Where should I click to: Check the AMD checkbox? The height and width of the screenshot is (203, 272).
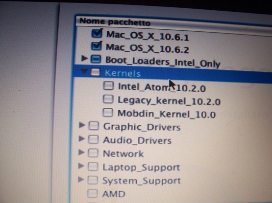click(92, 194)
